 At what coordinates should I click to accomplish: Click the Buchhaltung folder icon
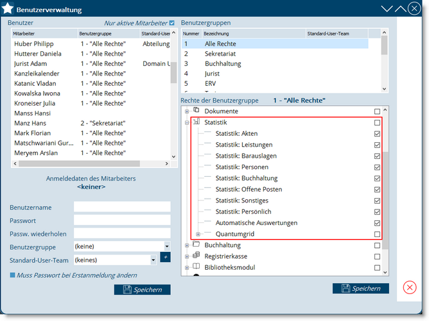click(197, 243)
